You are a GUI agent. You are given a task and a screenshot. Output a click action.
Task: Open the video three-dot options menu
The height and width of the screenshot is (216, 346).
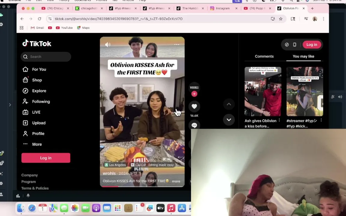coord(177,44)
